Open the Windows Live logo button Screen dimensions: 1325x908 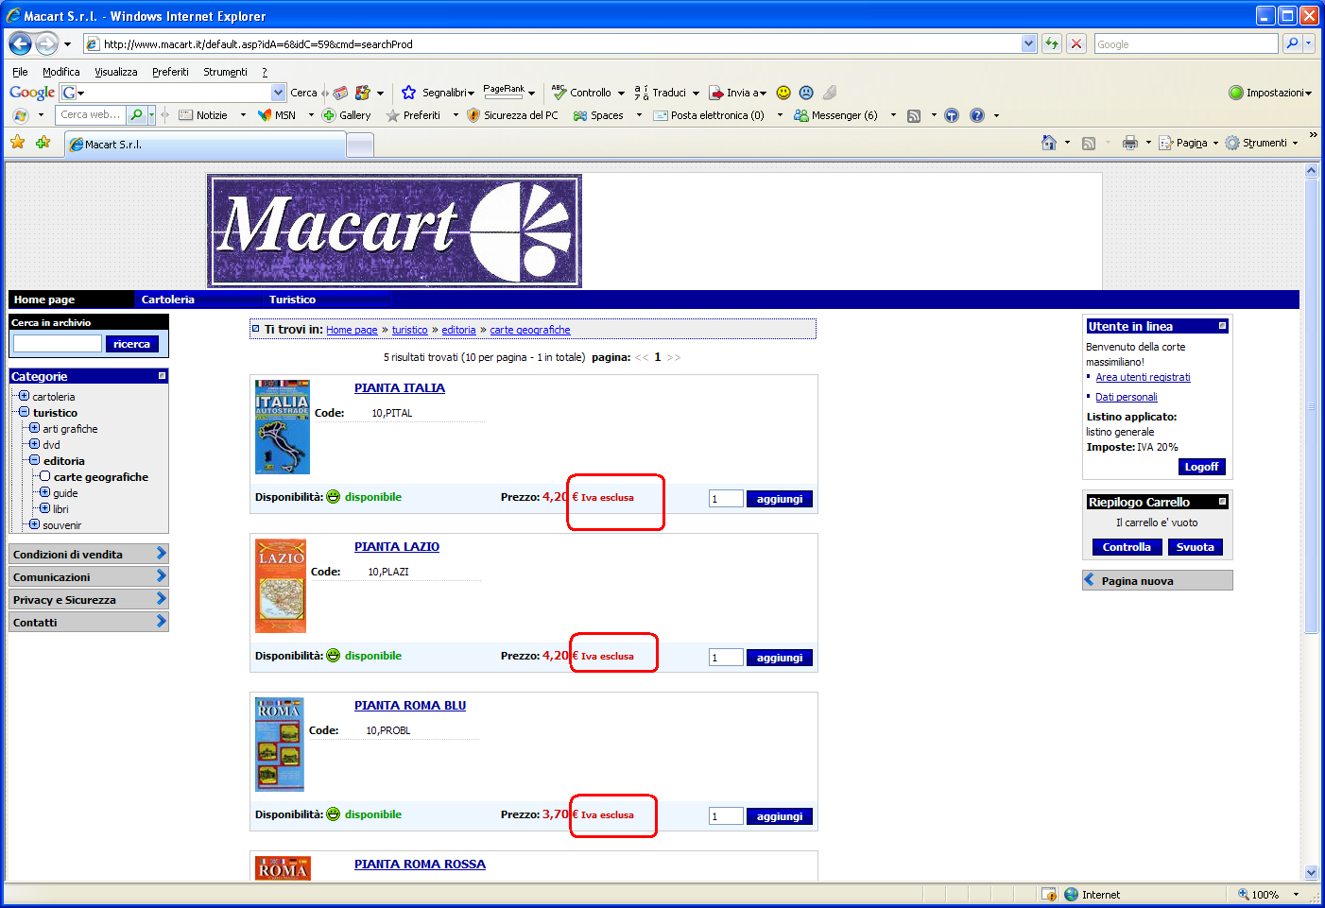pyautogui.click(x=21, y=115)
